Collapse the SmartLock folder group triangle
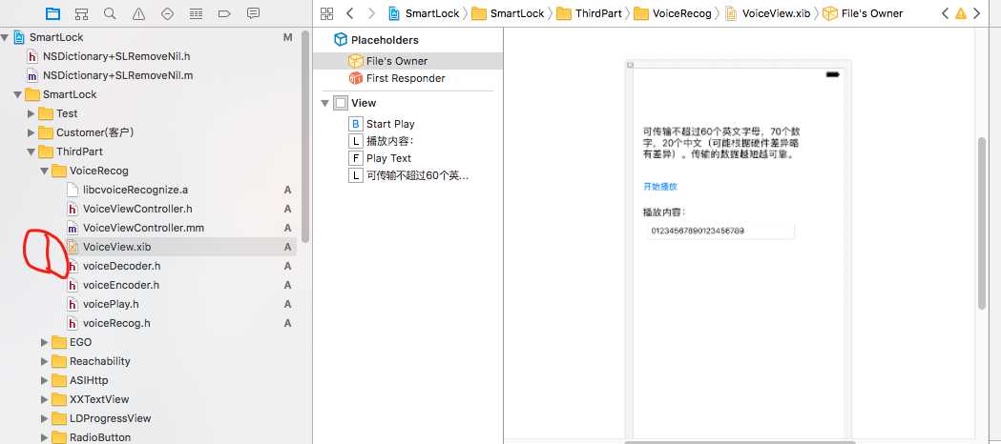Screen dimensions: 1001x444 coord(17,95)
